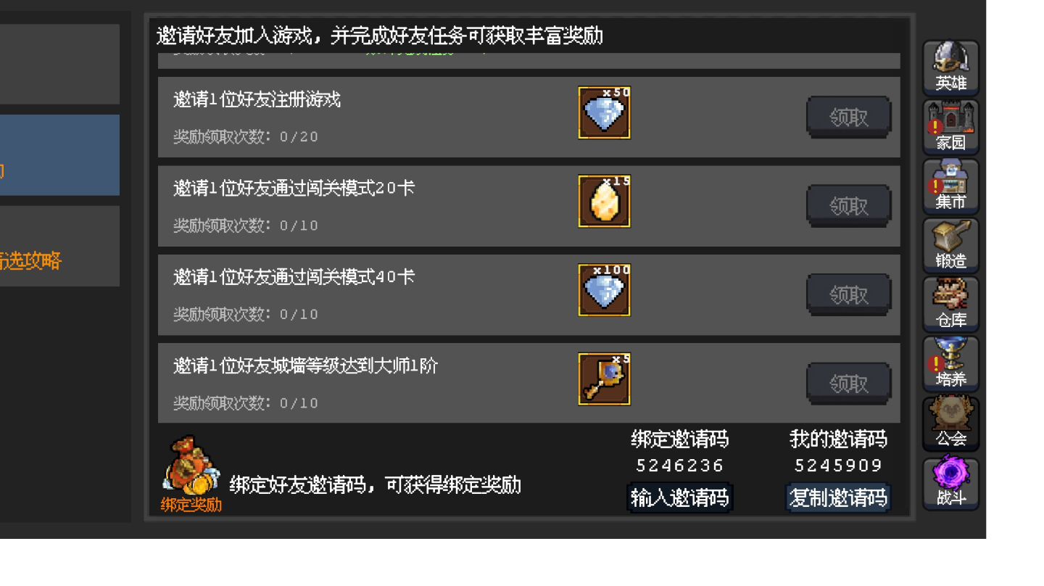Open the 锻造 anvil icon
Image resolution: width=1044 pixels, height=586 pixels.
tap(950, 245)
